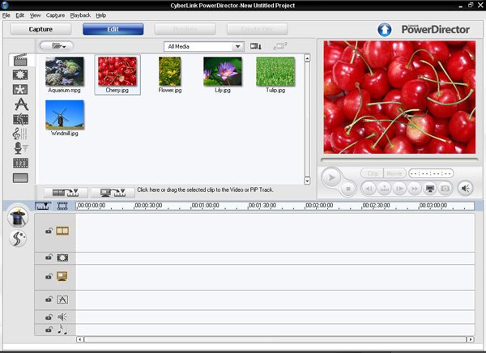Launch the Magic Wizard hat icon
This screenshot has width=486, height=353.
click(x=17, y=216)
